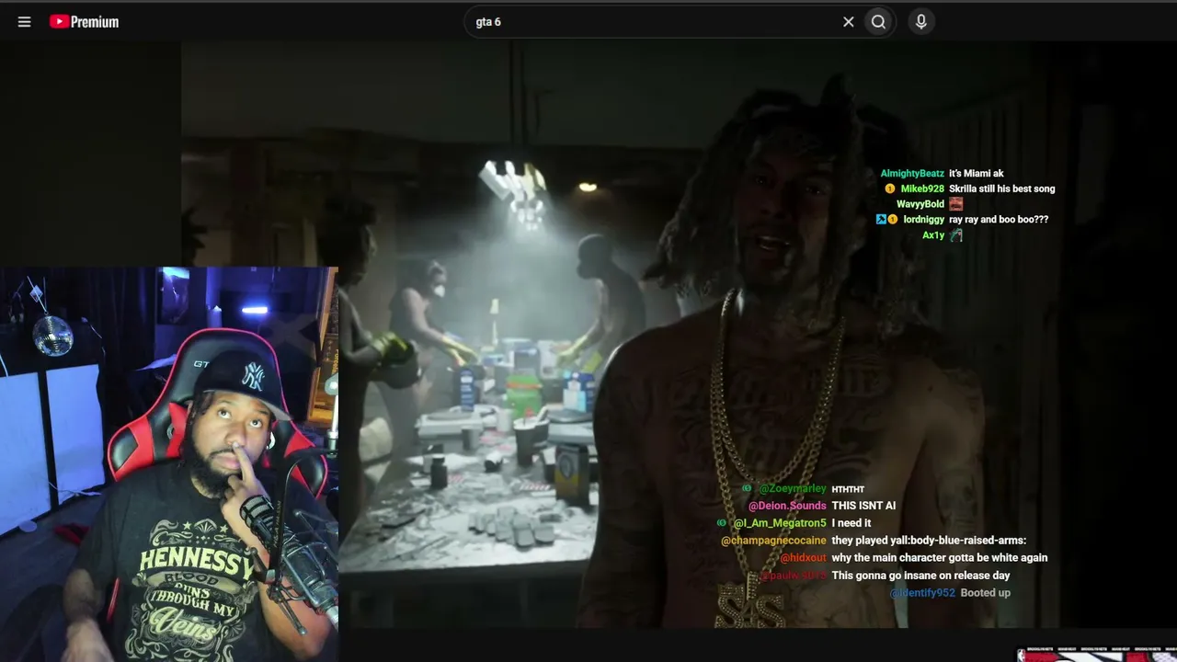Select the chat username '@Zoeymarley'
This screenshot has height=662, width=1177.
click(793, 489)
